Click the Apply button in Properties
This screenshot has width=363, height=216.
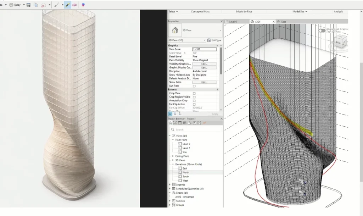215,114
